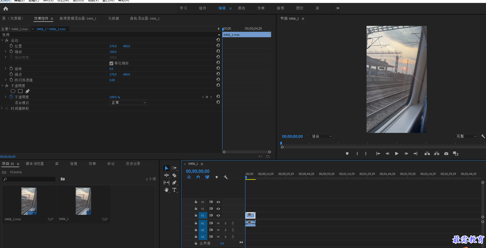The image size is (486, 248).
Task: Toggle V1 track output eye
Action: [218, 215]
